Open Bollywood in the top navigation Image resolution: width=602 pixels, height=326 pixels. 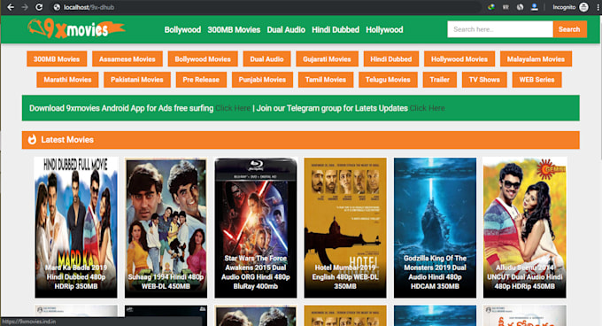(182, 29)
